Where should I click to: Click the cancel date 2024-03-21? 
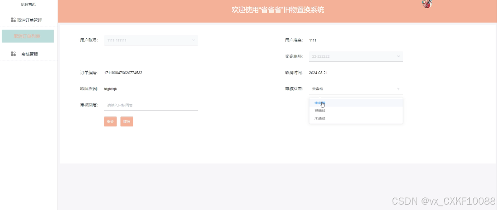coord(318,73)
